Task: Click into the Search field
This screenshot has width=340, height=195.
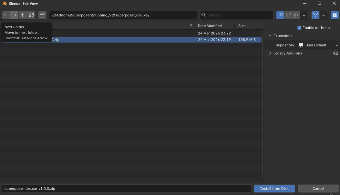Action: 237,15
